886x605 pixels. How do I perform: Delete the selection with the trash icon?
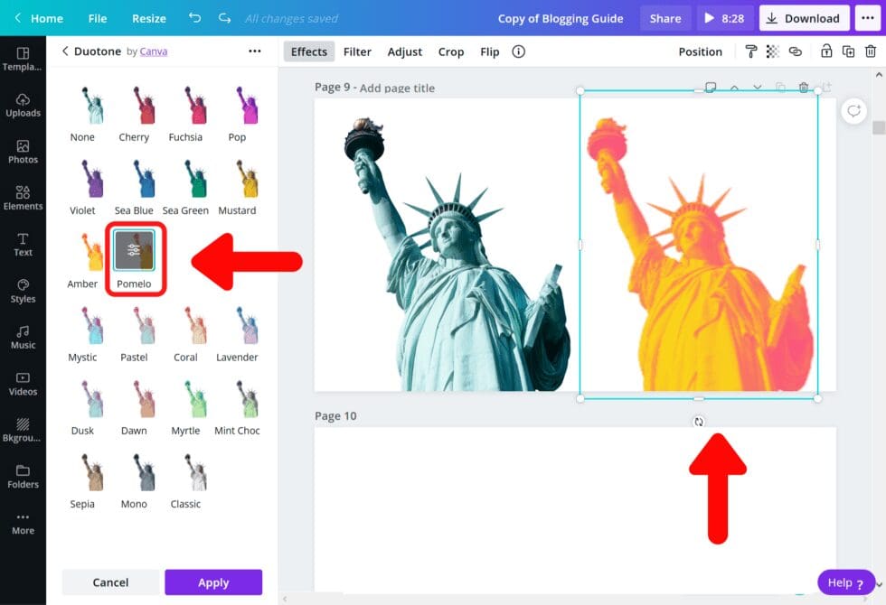click(871, 51)
